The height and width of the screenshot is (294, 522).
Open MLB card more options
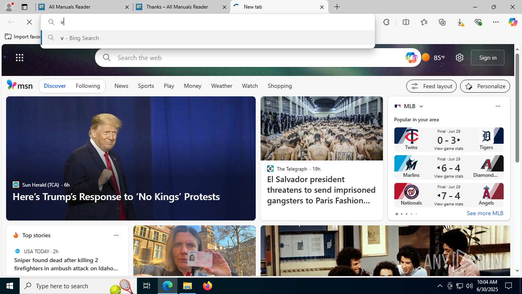(x=498, y=106)
